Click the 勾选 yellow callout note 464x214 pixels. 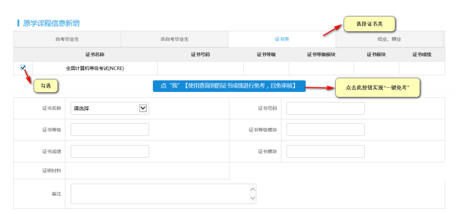click(46, 85)
